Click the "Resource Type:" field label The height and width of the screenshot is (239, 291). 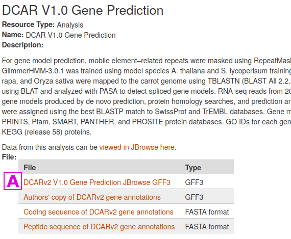coord(28,24)
